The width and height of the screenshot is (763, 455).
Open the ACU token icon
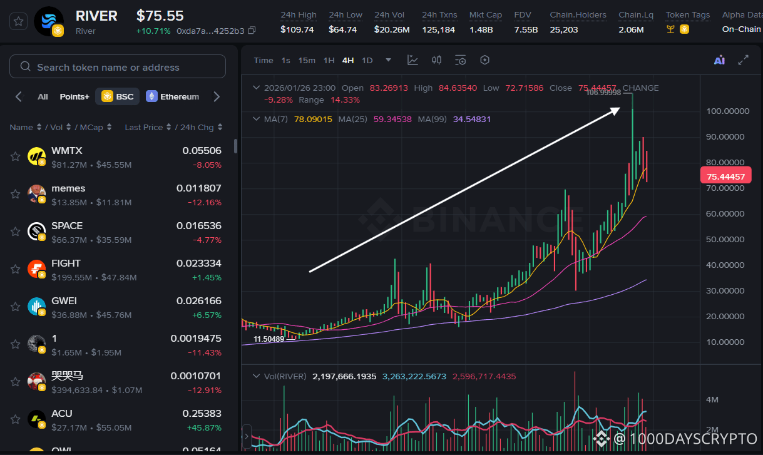[x=37, y=419]
